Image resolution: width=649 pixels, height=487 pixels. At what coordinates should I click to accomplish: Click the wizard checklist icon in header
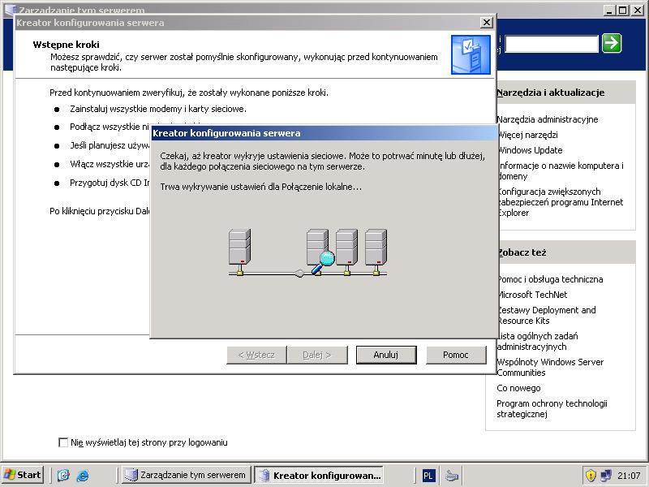point(471,54)
